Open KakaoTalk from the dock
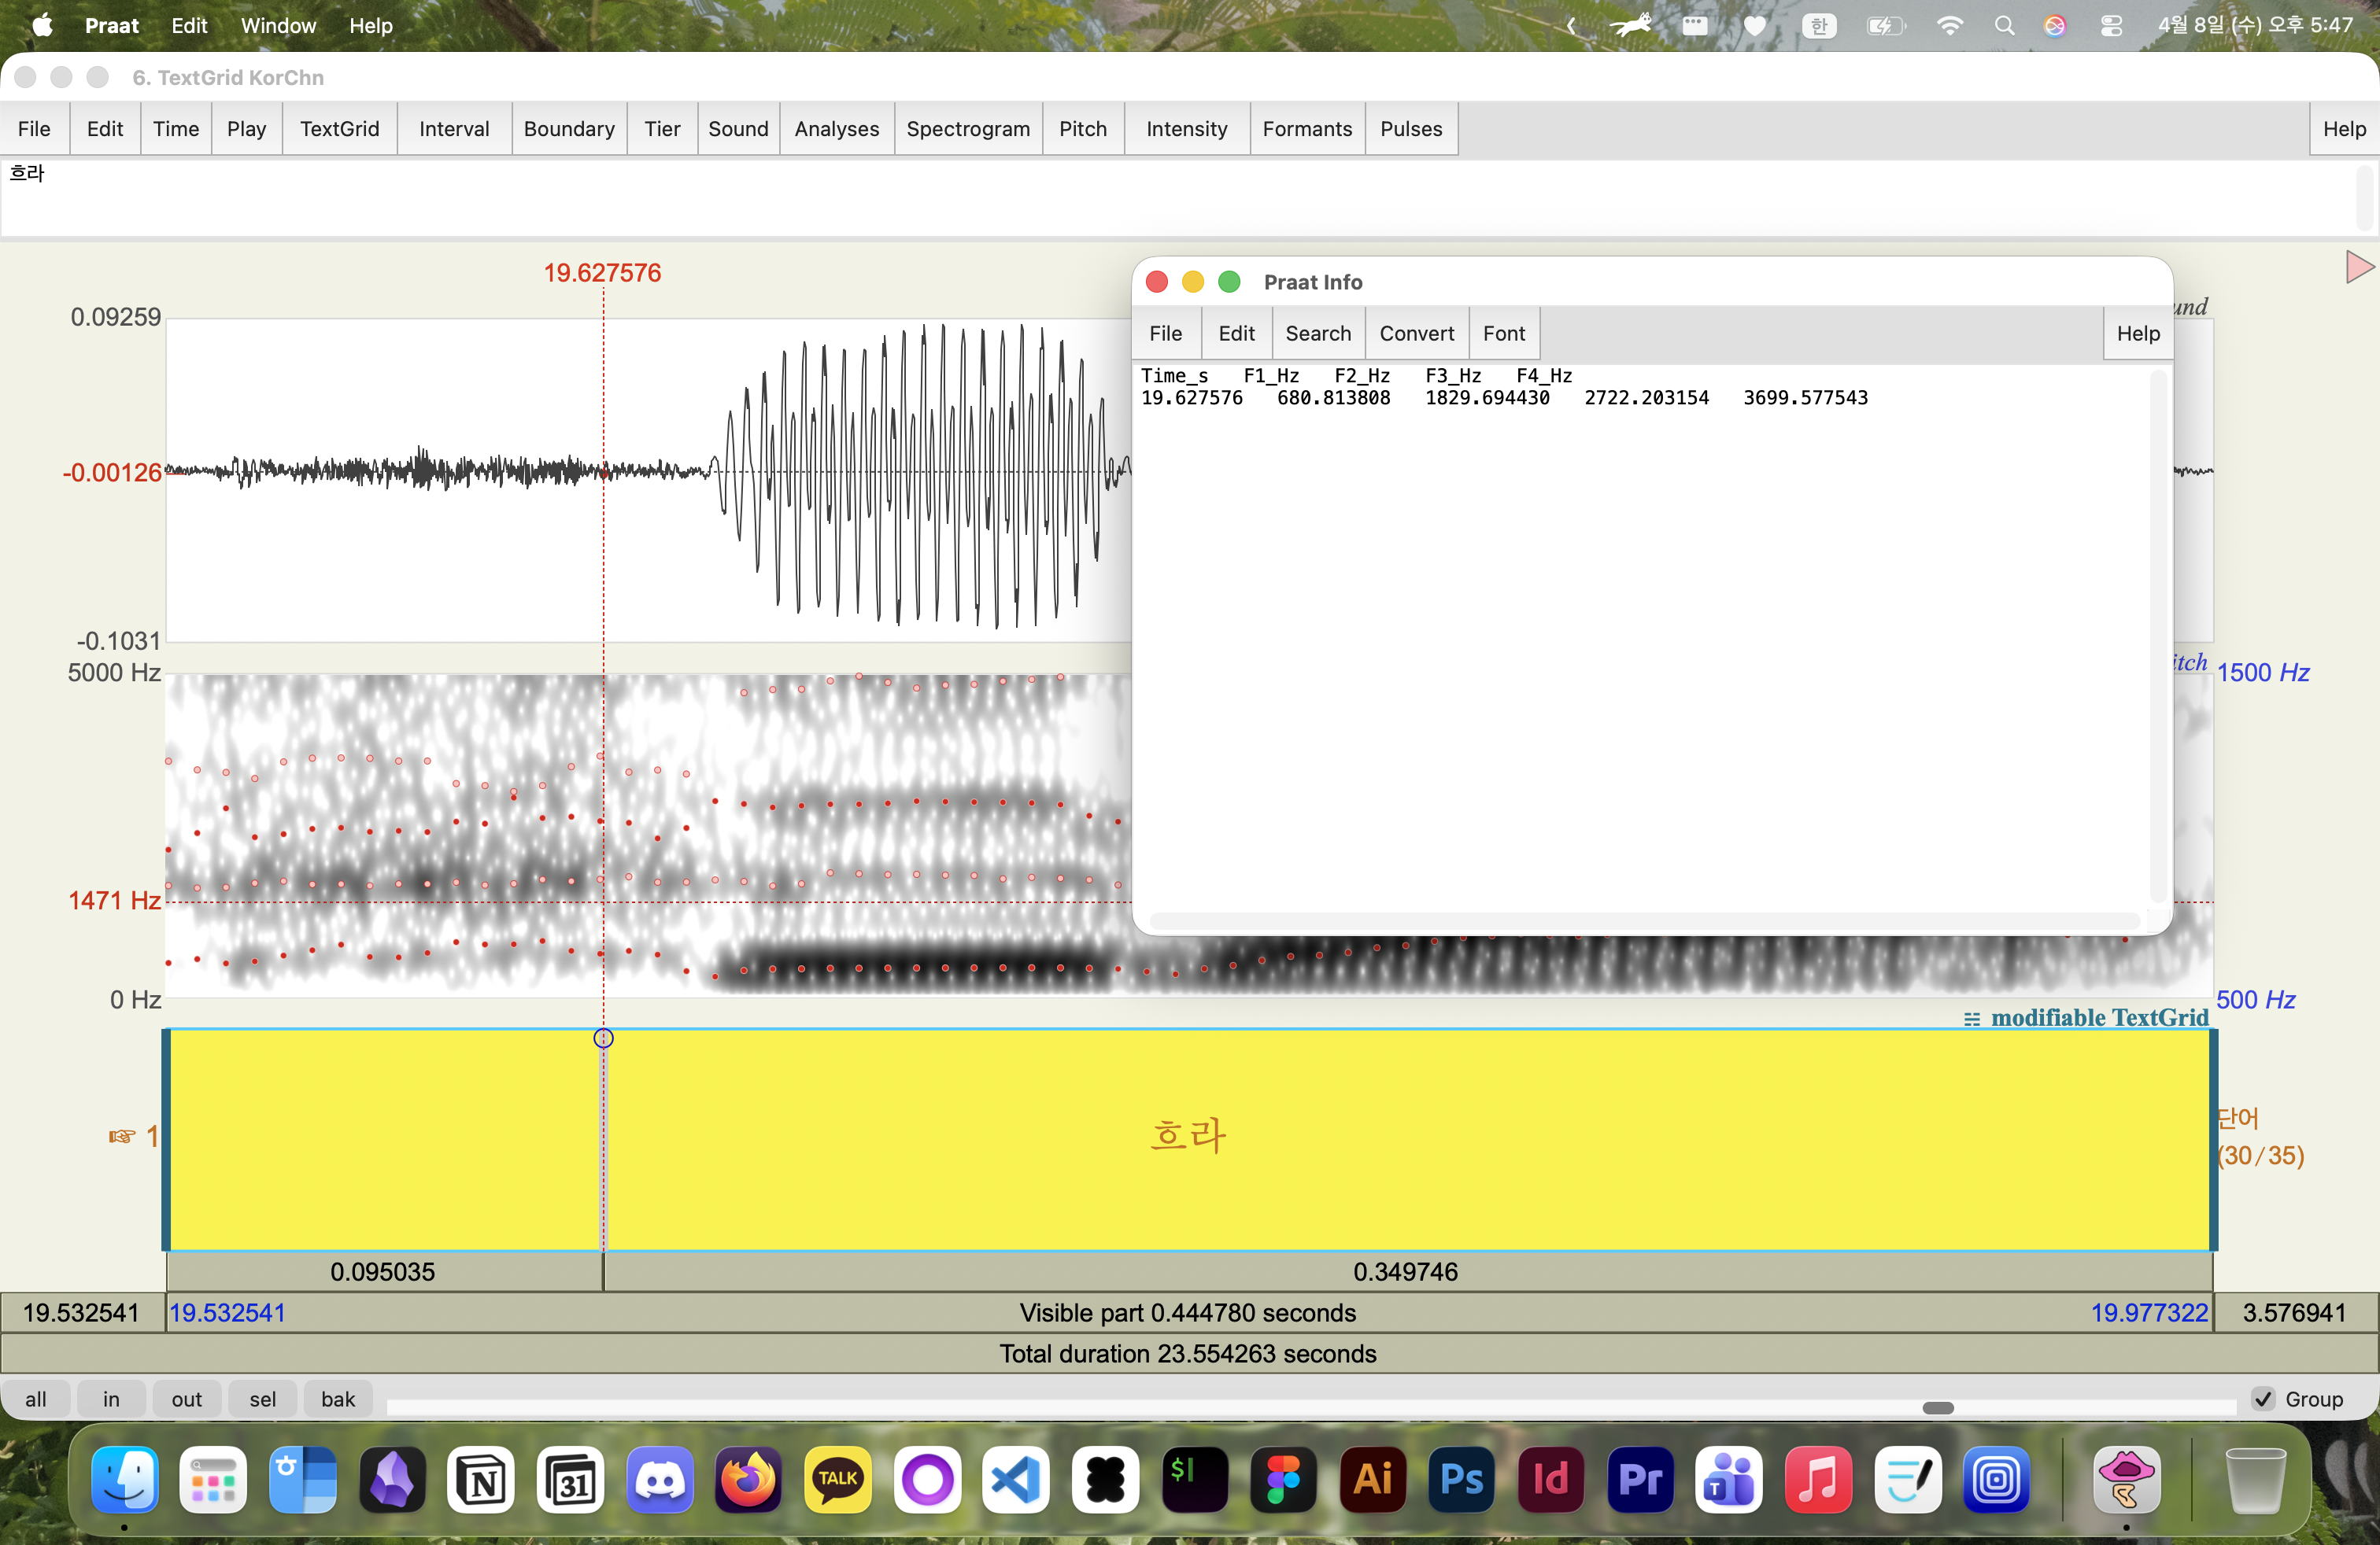 click(838, 1480)
